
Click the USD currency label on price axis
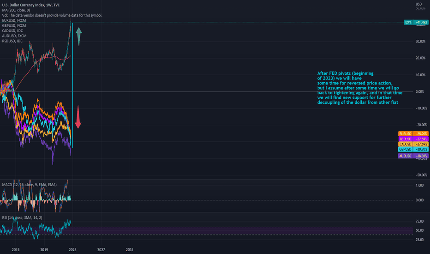click(x=418, y=4)
